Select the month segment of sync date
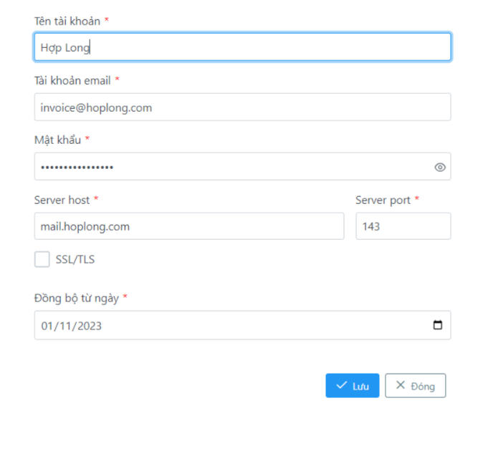This screenshot has width=488, height=456. tap(64, 326)
